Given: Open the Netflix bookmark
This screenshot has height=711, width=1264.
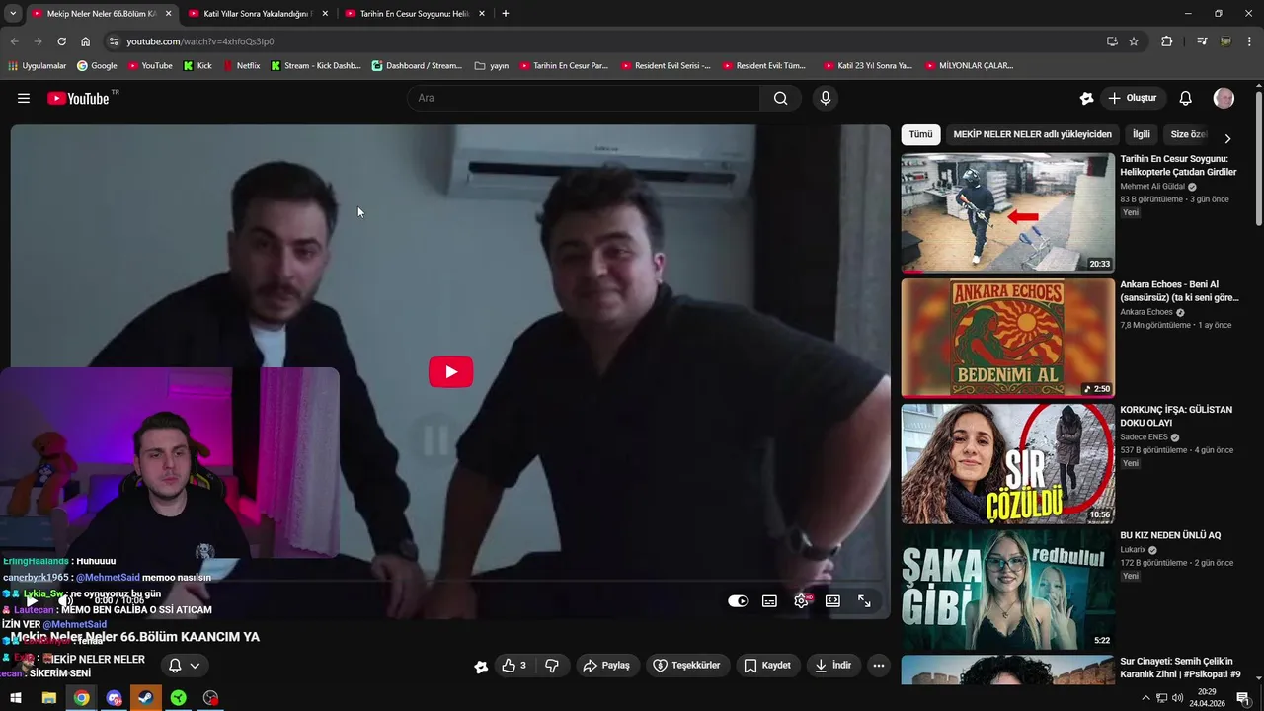Looking at the screenshot, I should tap(241, 66).
